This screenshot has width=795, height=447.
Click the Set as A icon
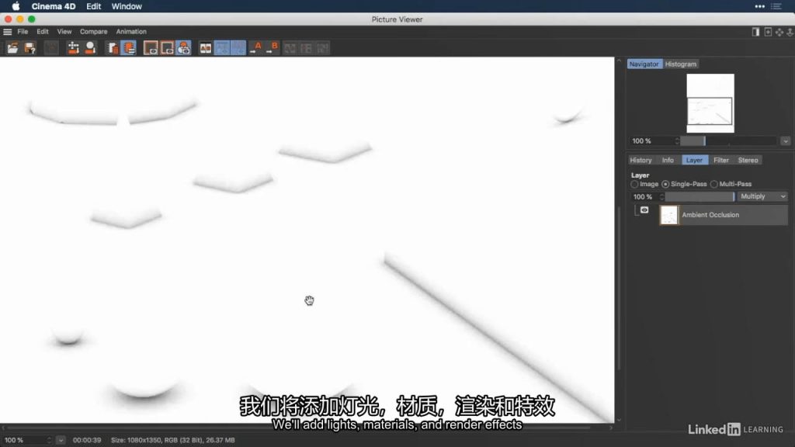pyautogui.click(x=256, y=48)
